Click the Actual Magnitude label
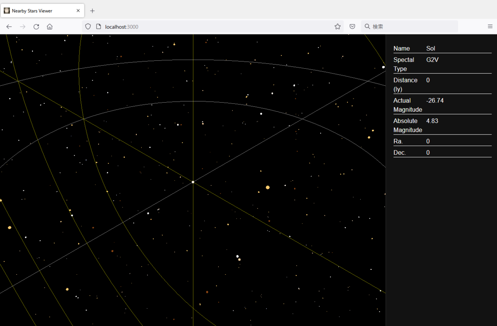497x326 pixels. pos(408,105)
